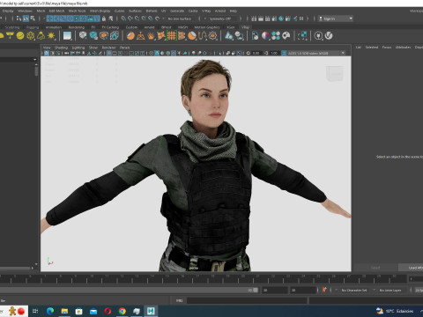Switch to the XGen shelf tab
Viewport: 423px width, 317px height.
(231, 27)
